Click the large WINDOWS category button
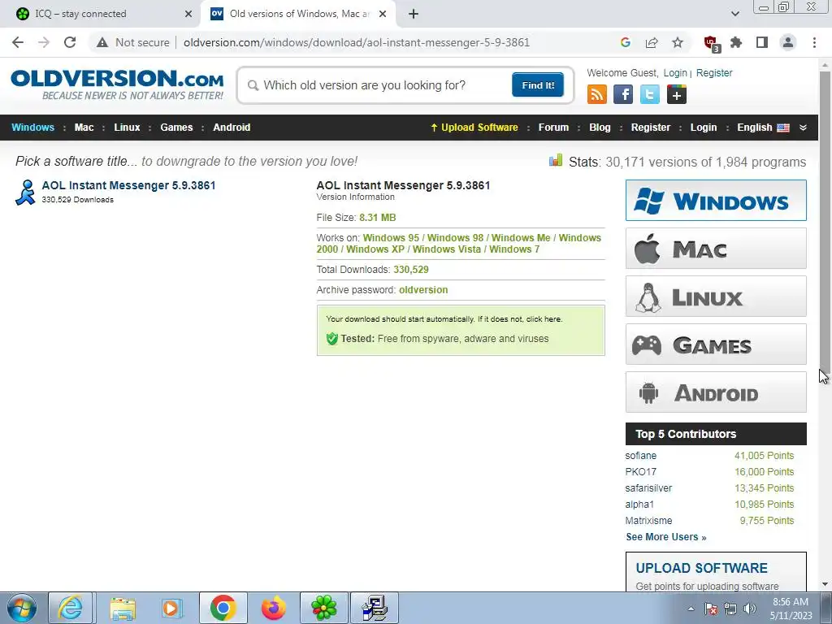This screenshot has width=832, height=624. pos(716,201)
